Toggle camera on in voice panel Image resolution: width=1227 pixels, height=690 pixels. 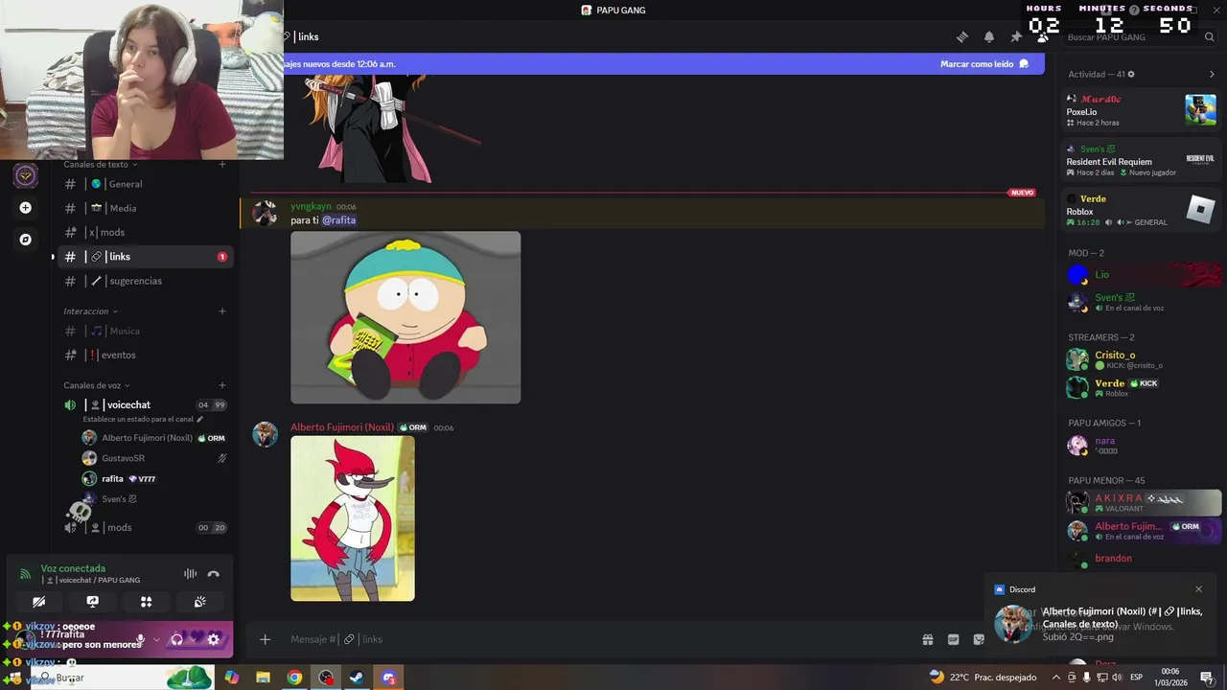[38, 602]
